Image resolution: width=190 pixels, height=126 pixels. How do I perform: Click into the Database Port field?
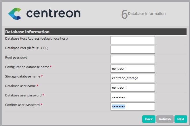click(x=132, y=50)
